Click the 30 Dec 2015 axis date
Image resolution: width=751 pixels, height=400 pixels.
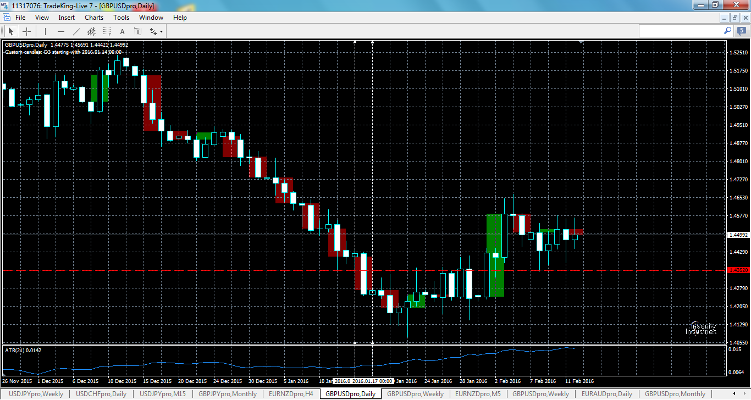(263, 381)
